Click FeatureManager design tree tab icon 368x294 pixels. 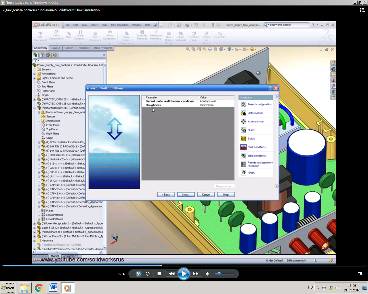click(35, 55)
